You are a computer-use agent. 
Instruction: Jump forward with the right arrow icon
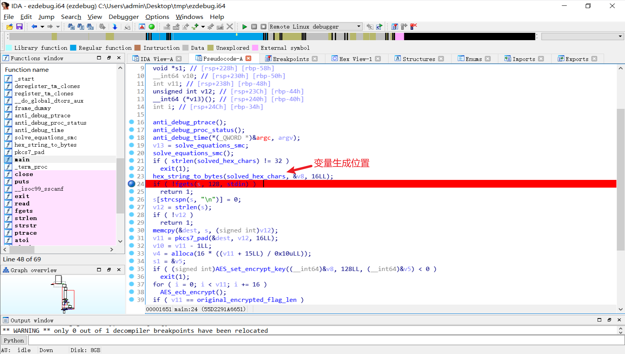tap(50, 27)
